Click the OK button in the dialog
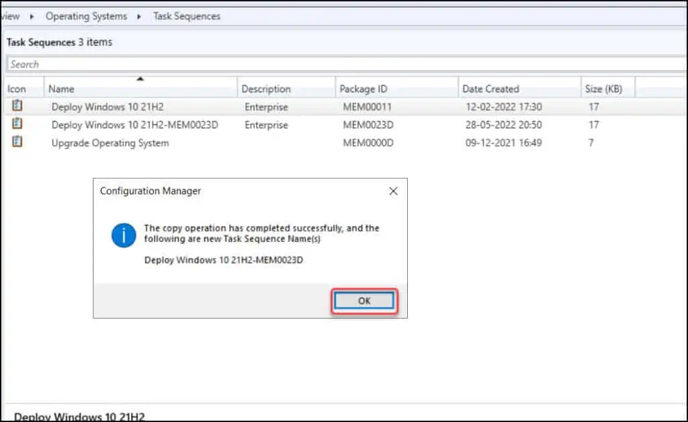Viewport: 688px width, 422px height. coord(364,301)
